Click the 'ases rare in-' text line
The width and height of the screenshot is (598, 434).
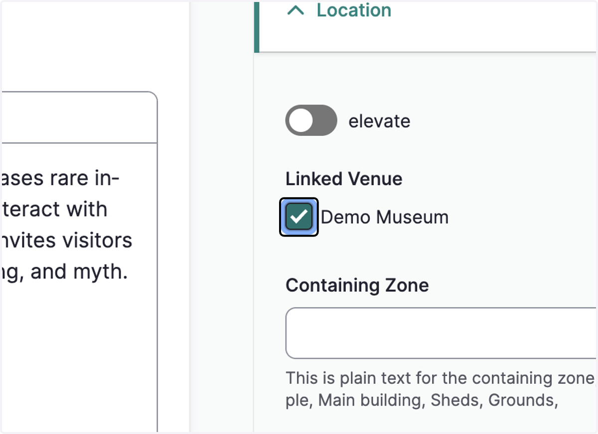point(61,178)
